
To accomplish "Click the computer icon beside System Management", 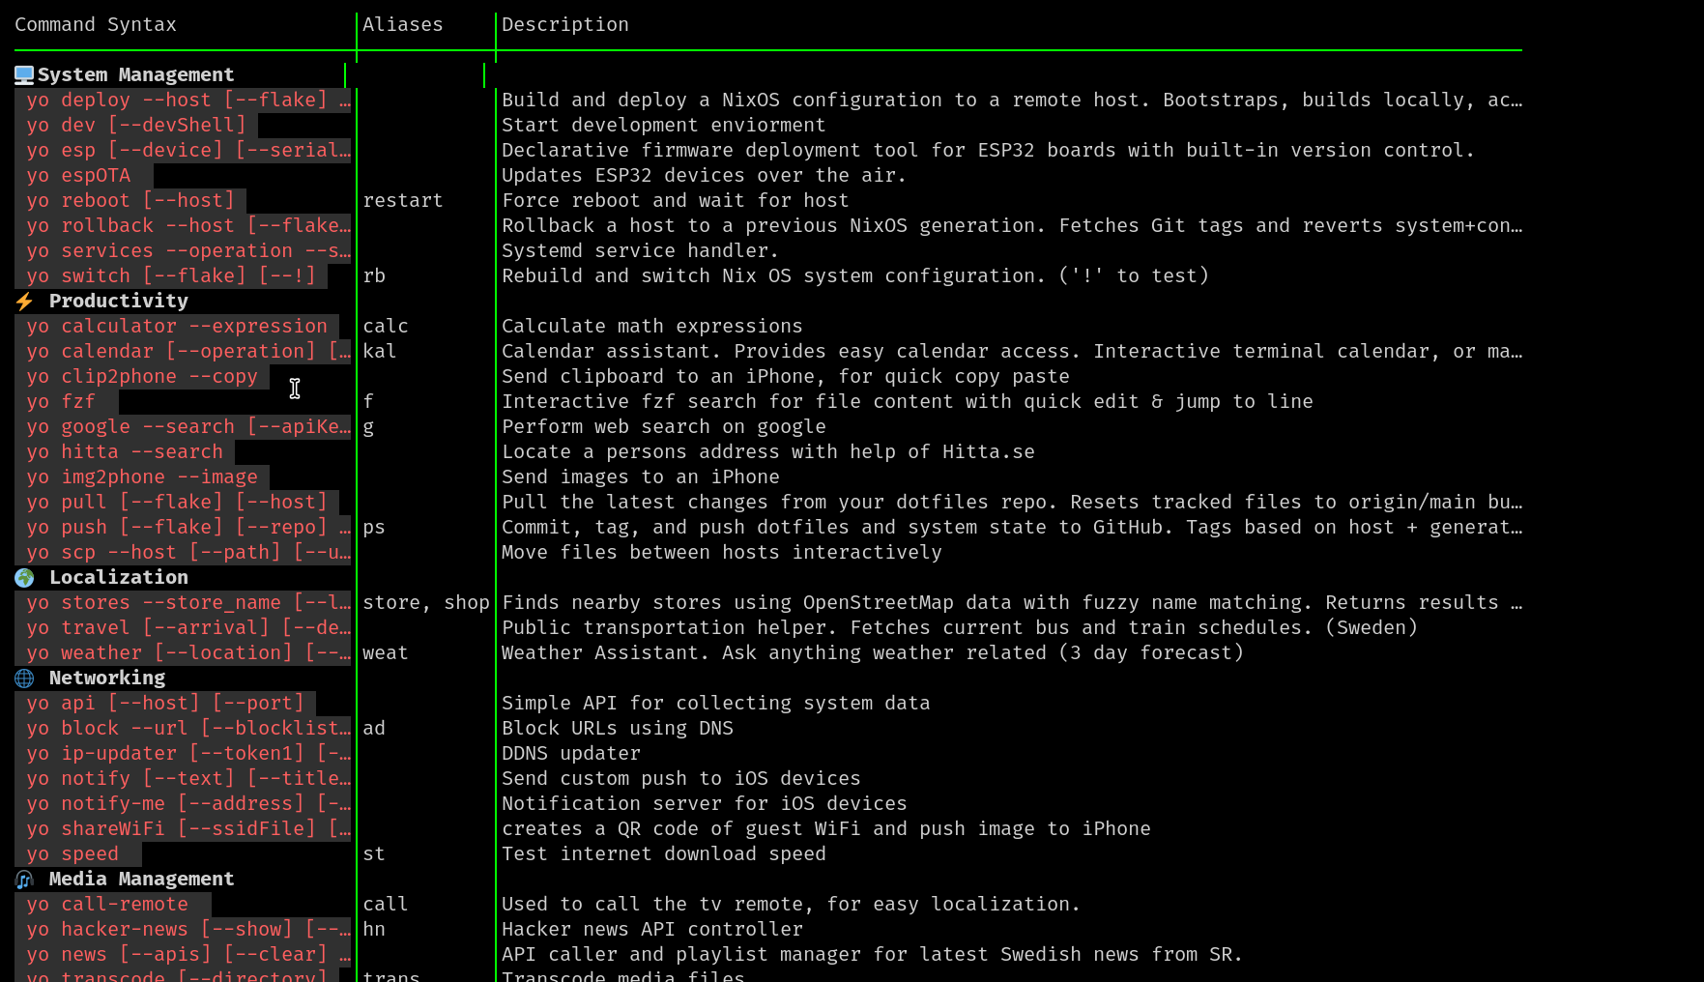I will (24, 75).
